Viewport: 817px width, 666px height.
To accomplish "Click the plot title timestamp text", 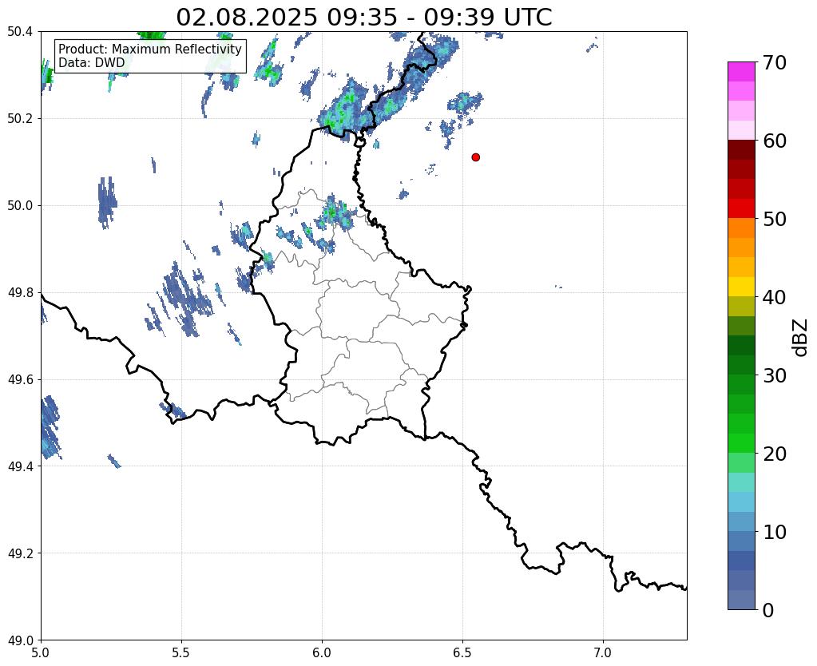I will click(363, 17).
